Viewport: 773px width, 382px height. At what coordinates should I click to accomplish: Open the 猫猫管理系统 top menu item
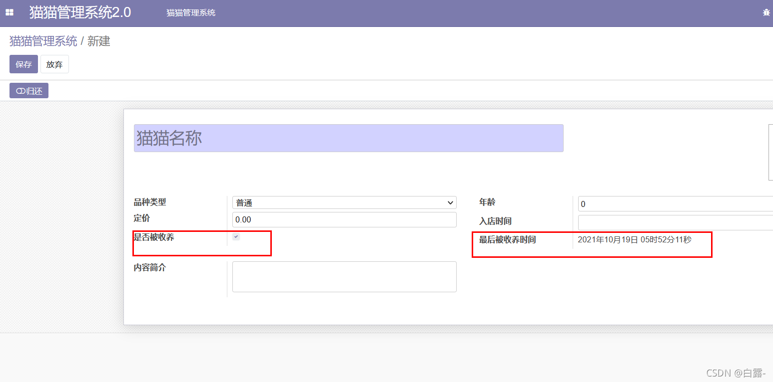click(191, 12)
